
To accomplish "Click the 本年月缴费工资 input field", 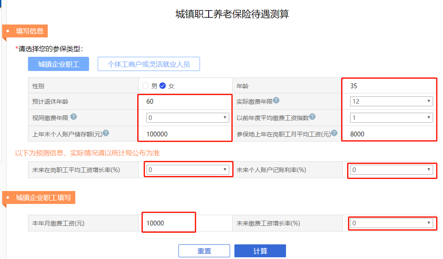I will 168,222.
